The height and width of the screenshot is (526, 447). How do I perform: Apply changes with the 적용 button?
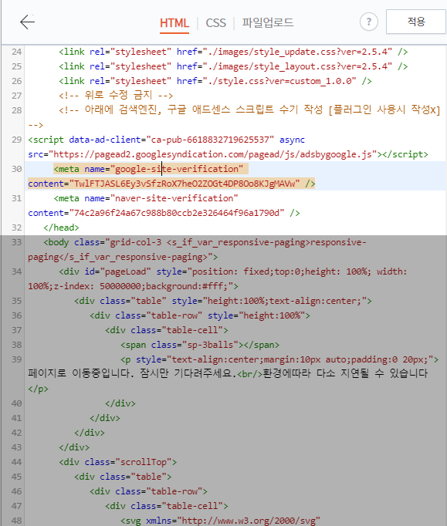(416, 22)
